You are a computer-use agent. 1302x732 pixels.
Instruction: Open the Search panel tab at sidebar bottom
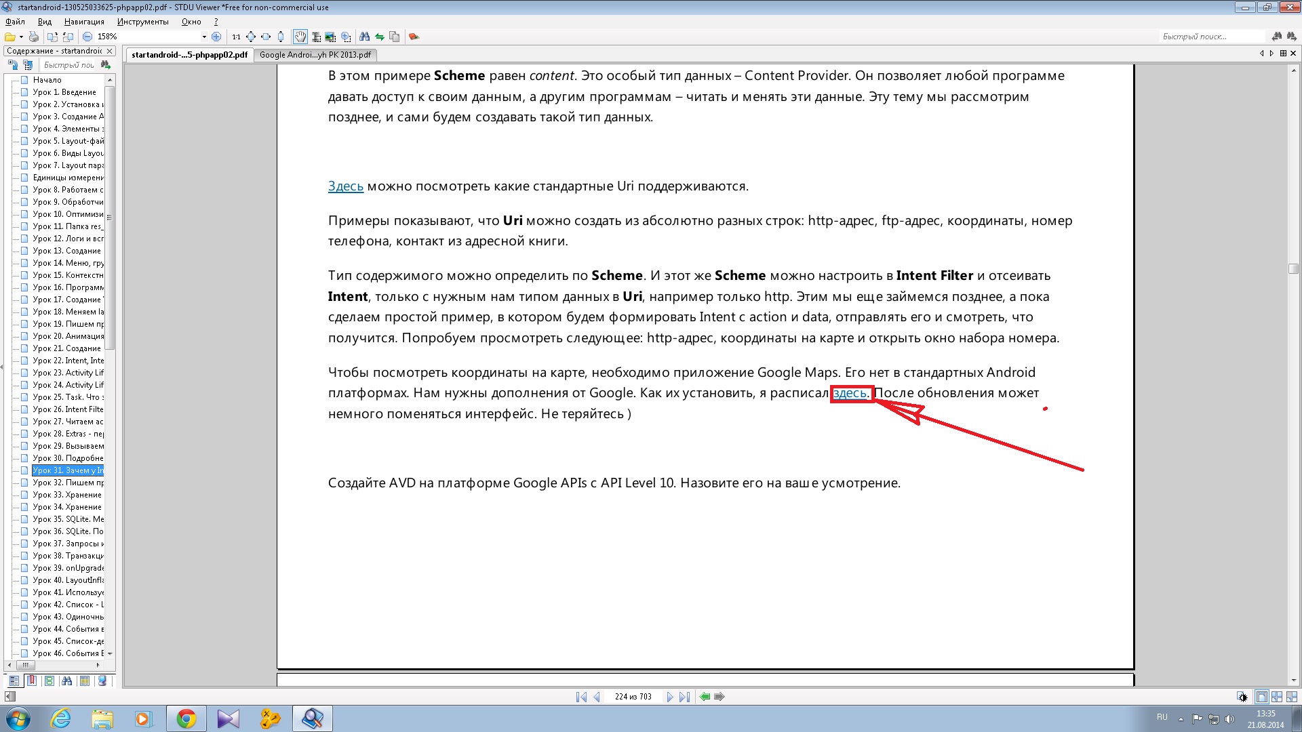pyautogui.click(x=66, y=680)
